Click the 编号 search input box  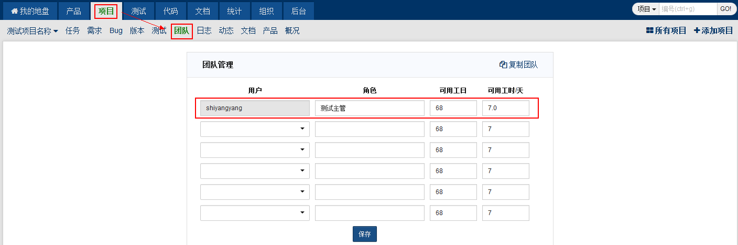click(x=688, y=9)
